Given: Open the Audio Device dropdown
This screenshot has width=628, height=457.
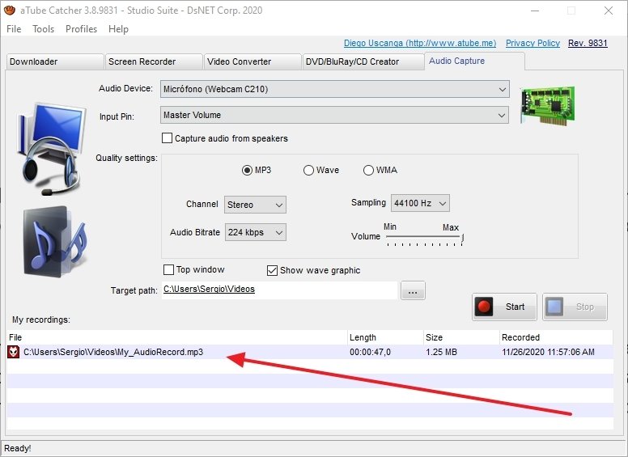Looking at the screenshot, I should pyautogui.click(x=335, y=89).
